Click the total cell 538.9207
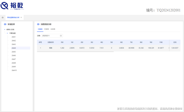Viewport: 184px width, 112px height. [x=175, y=48]
